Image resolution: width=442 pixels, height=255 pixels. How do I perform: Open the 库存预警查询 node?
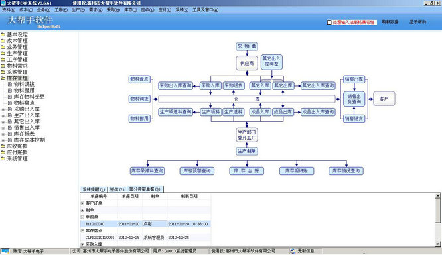pyautogui.click(x=197, y=171)
